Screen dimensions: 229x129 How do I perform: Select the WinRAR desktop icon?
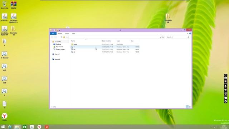[14, 5]
